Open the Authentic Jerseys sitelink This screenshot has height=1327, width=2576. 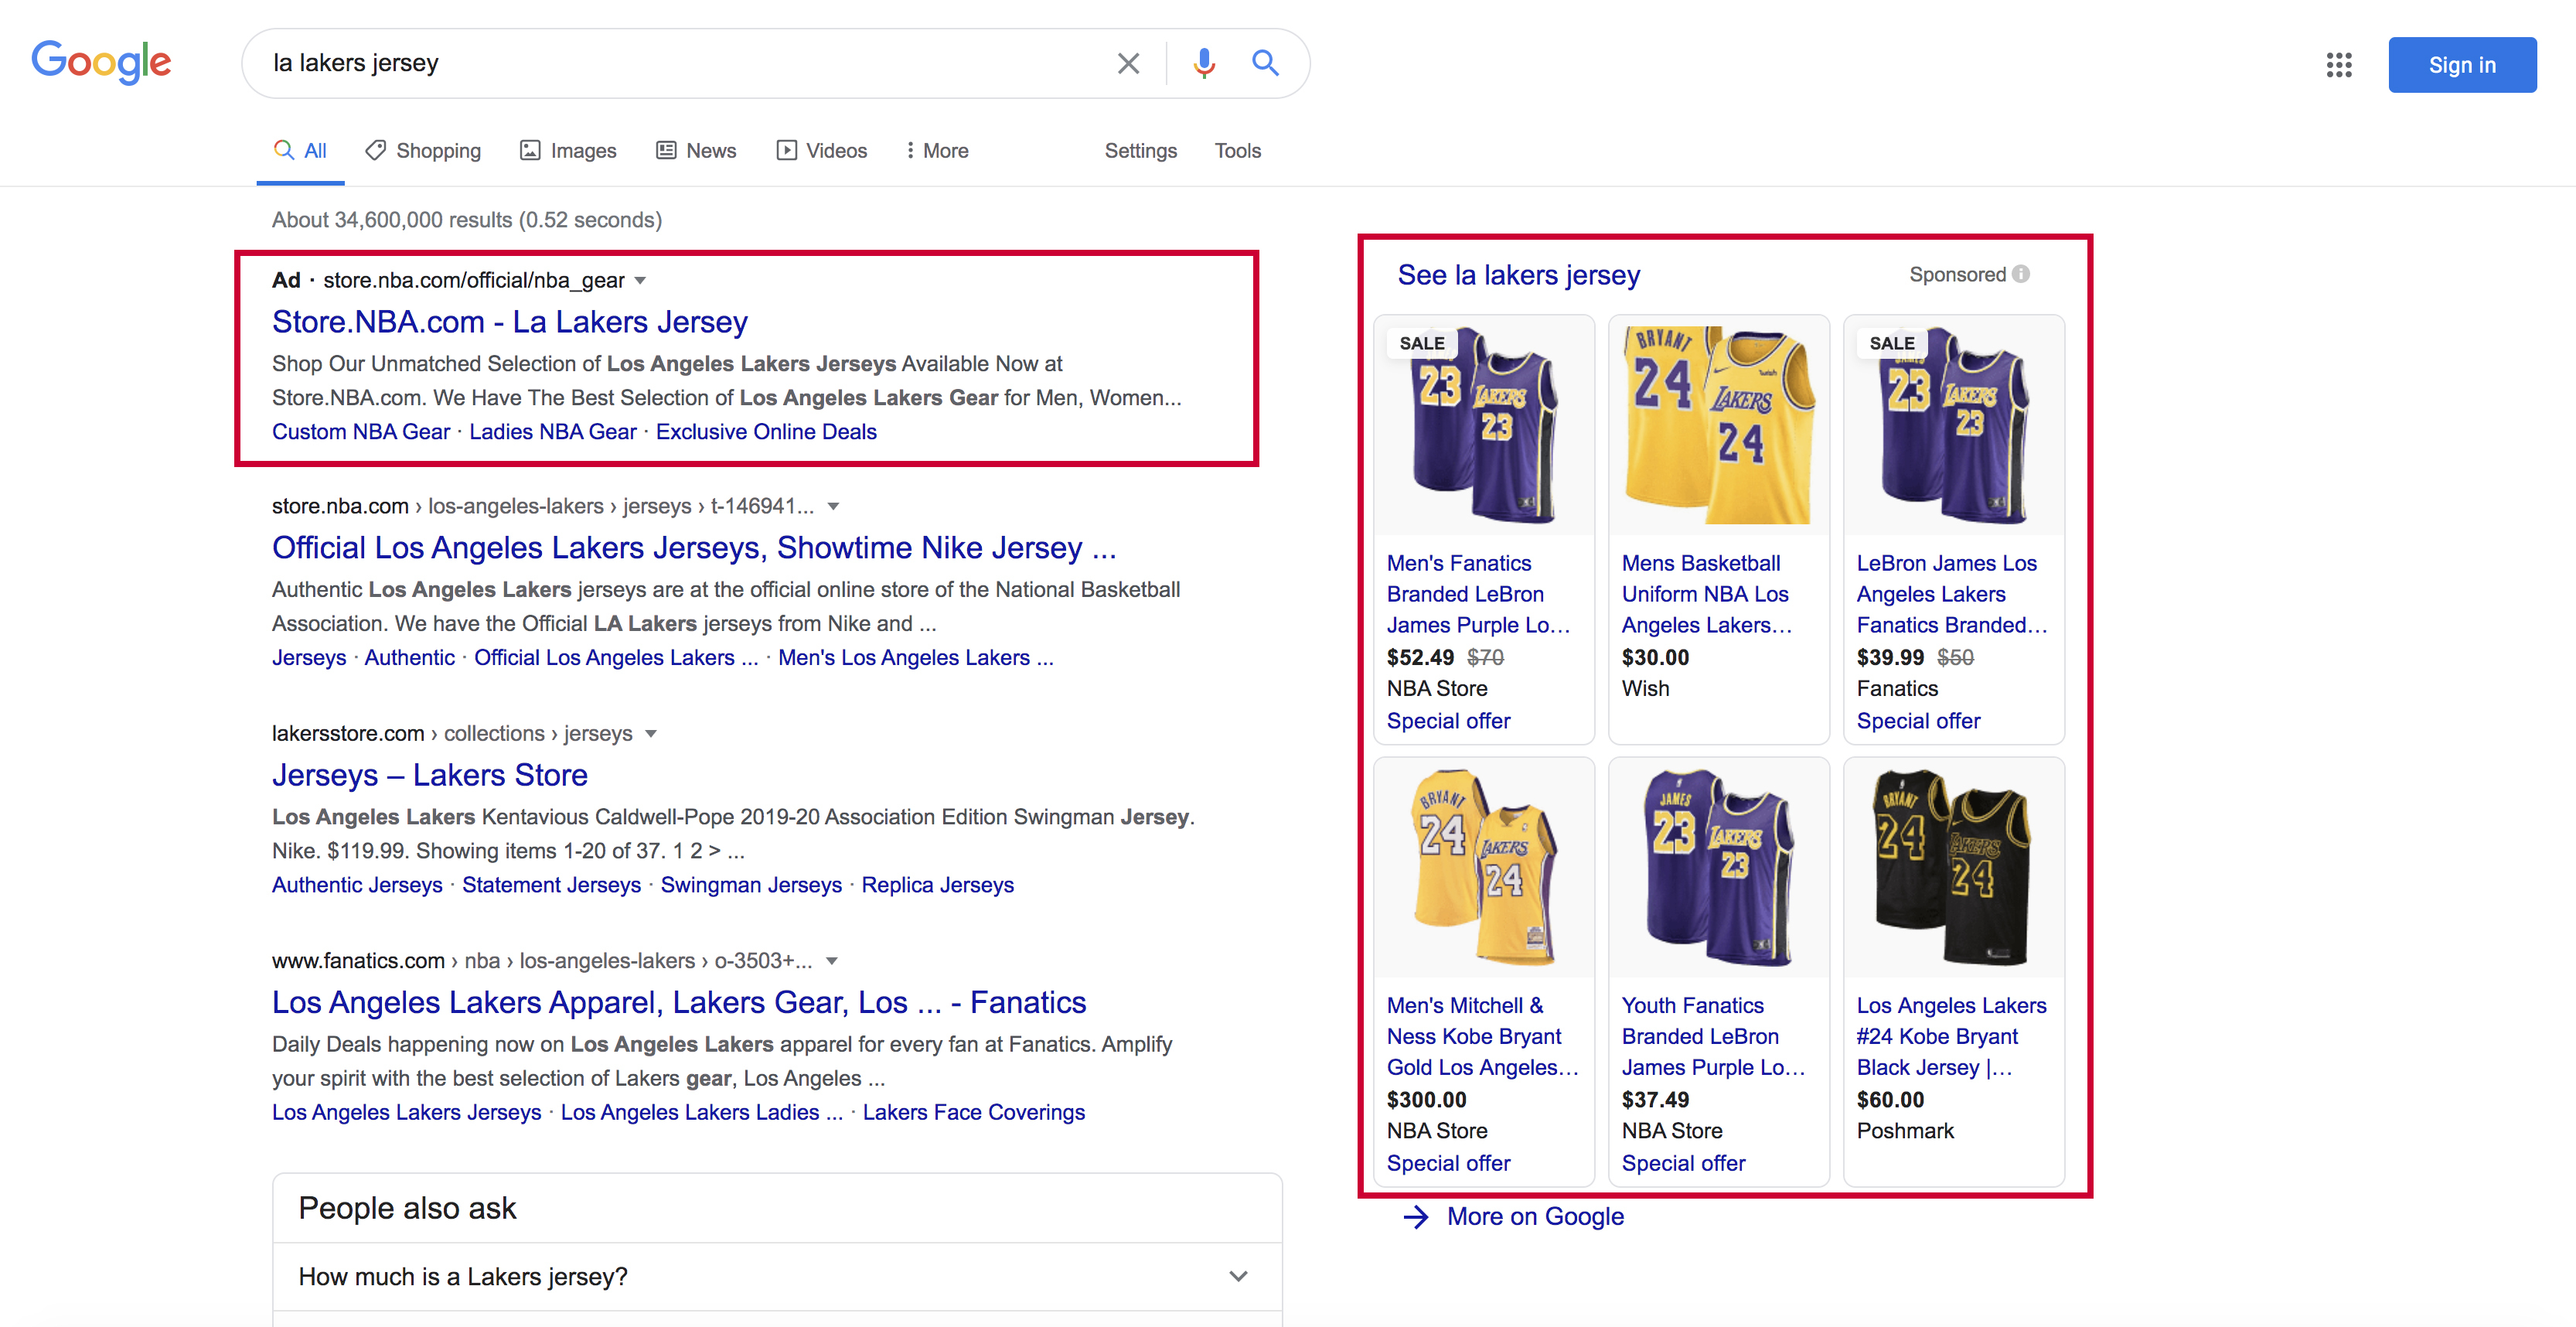coord(357,885)
